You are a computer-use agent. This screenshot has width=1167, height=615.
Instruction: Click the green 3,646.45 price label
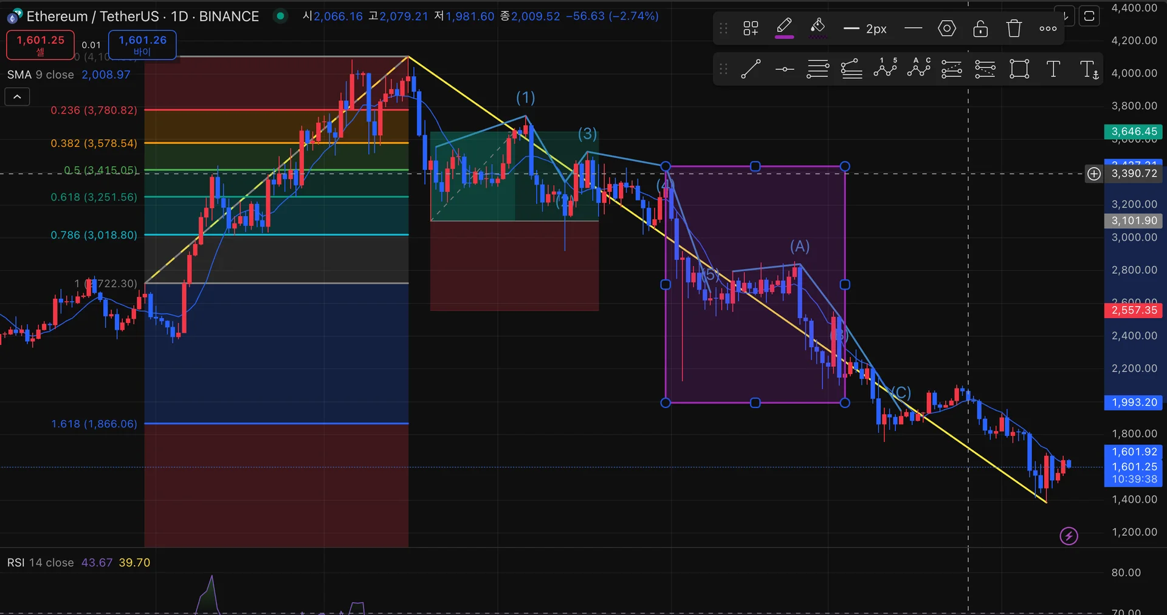pos(1134,132)
